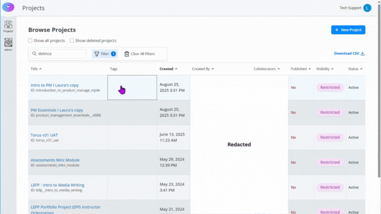Sort by Published column
This screenshot has width=381, height=214.
click(301, 69)
